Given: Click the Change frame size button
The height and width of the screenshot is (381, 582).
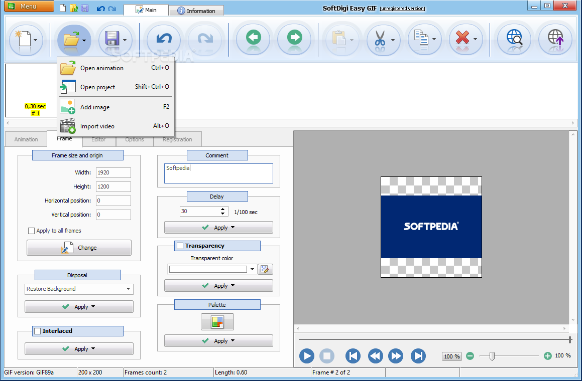Looking at the screenshot, I should pos(79,248).
